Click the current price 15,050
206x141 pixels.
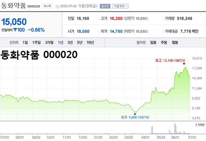(x=14, y=22)
